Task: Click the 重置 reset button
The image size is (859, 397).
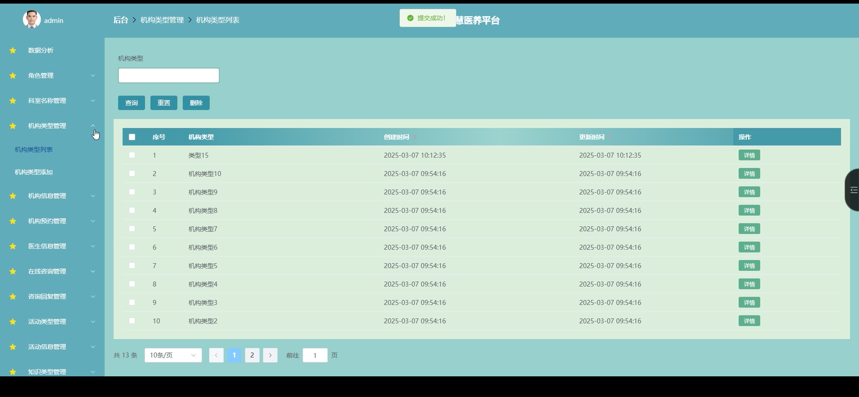Action: (164, 103)
